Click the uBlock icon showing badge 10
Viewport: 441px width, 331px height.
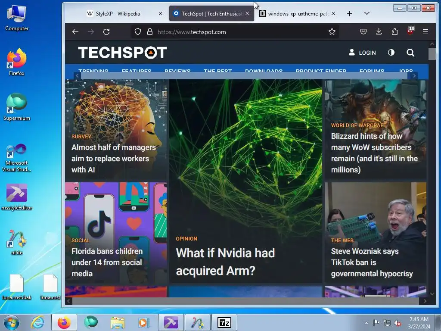410,31
